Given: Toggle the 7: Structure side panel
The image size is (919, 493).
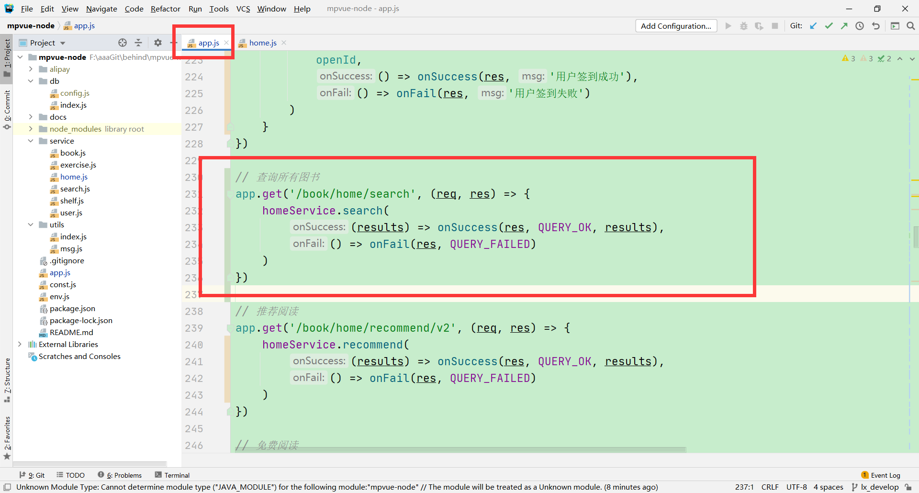Looking at the screenshot, I should point(7,380).
